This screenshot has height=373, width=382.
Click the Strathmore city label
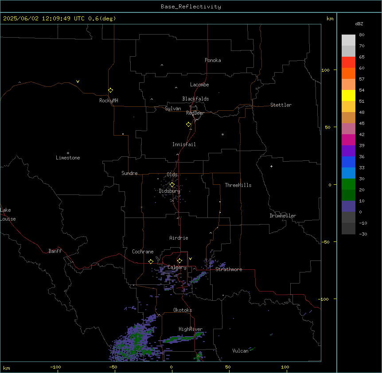click(x=229, y=269)
